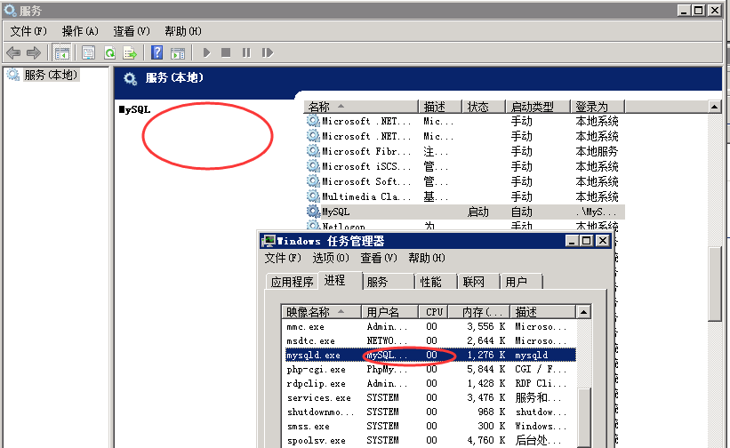This screenshot has height=448, width=730.
Task: Switch to the 应用程序 tab
Action: (x=292, y=282)
